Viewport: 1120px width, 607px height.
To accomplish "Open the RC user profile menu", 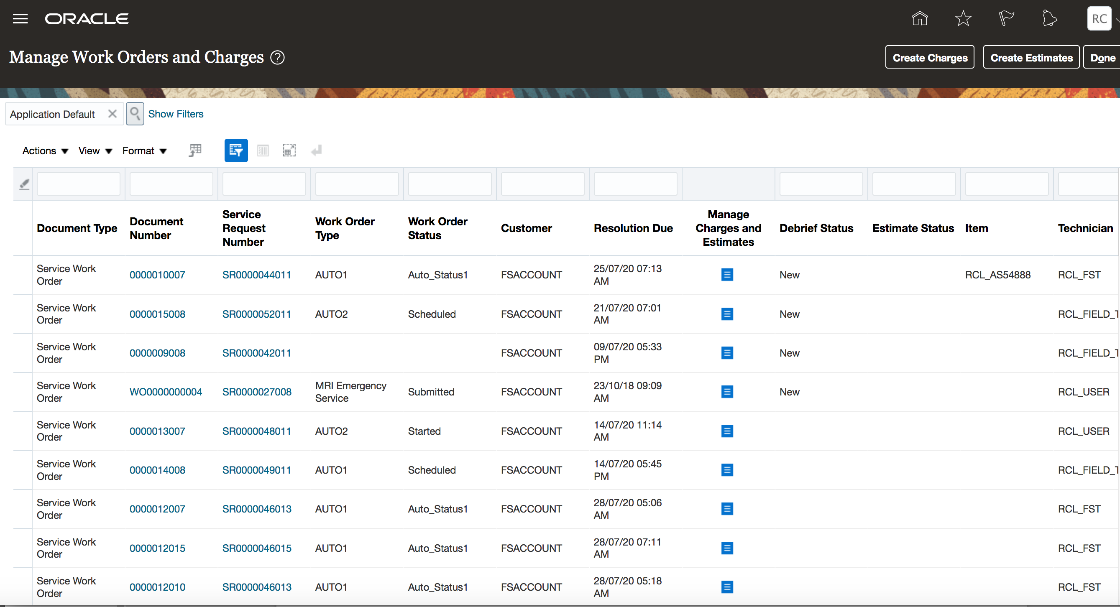I will [1099, 19].
